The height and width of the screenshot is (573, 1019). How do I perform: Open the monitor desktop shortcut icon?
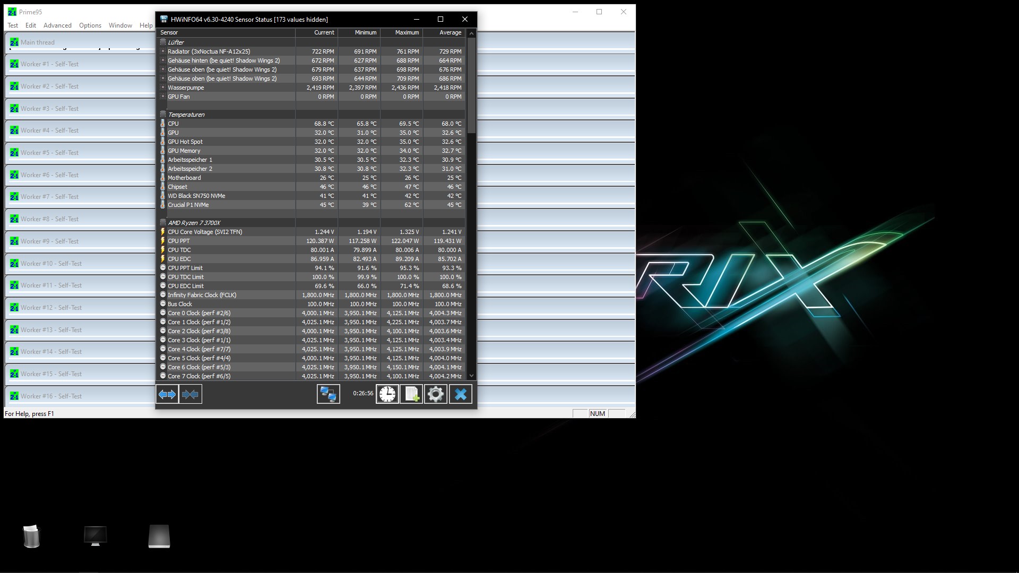click(x=96, y=536)
